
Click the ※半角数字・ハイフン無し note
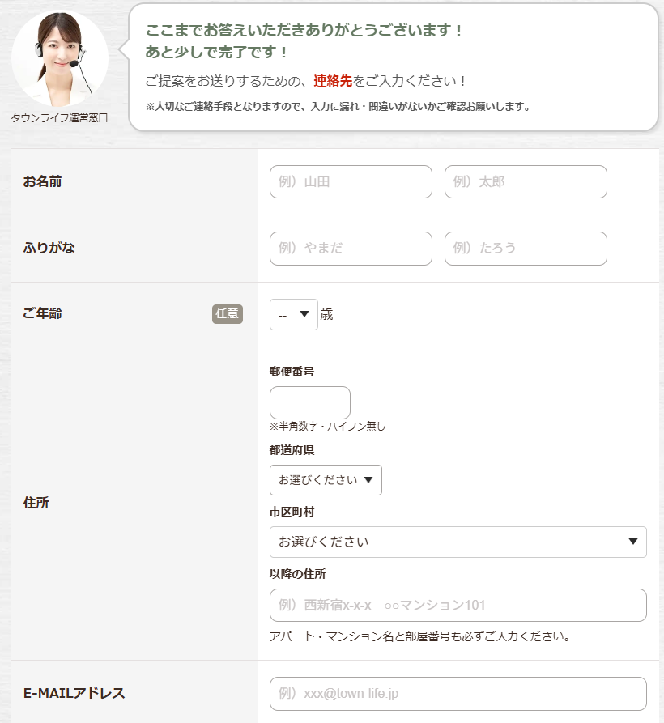pyautogui.click(x=327, y=427)
